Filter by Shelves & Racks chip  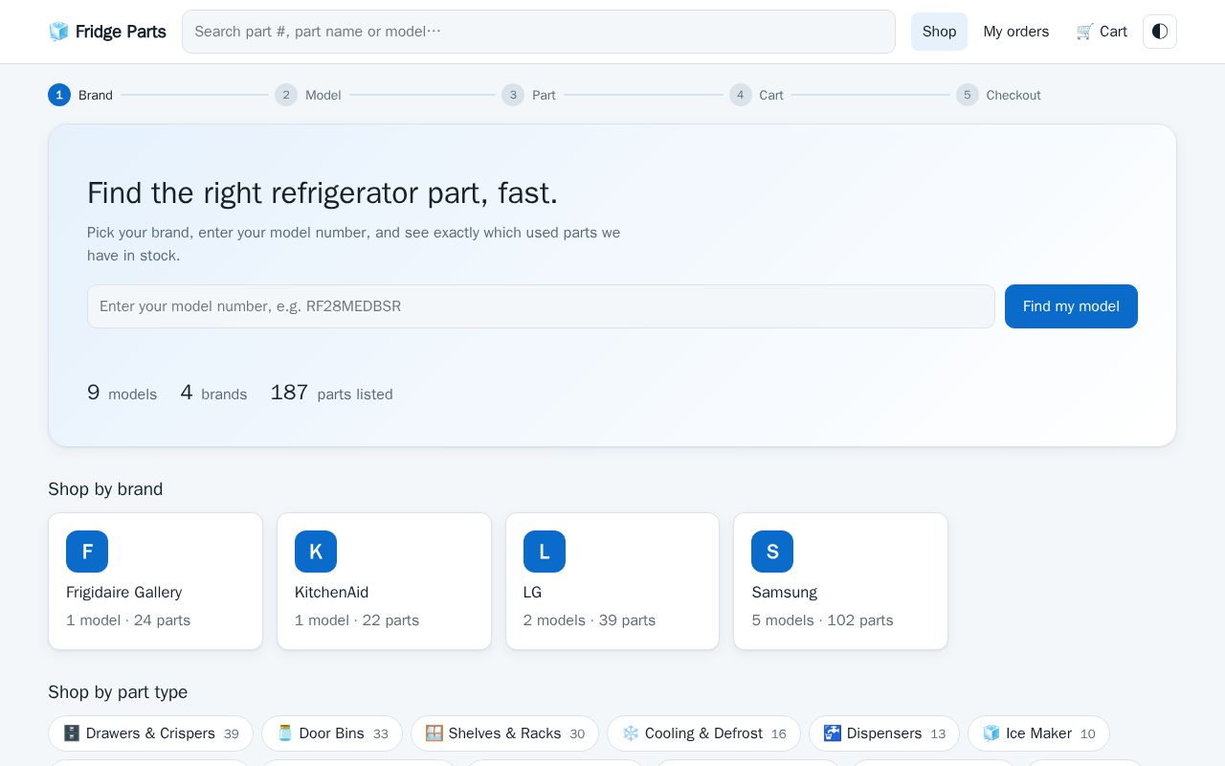504,733
